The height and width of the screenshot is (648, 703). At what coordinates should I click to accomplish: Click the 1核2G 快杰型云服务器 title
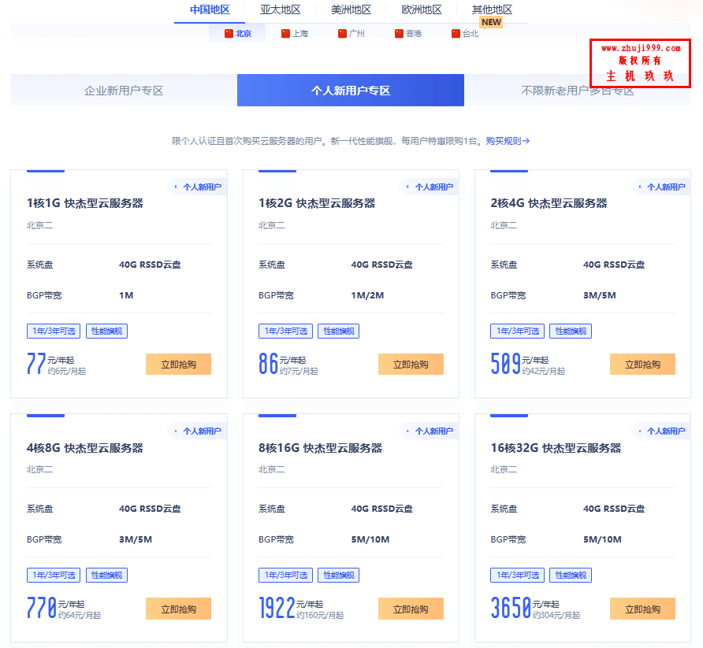[317, 203]
